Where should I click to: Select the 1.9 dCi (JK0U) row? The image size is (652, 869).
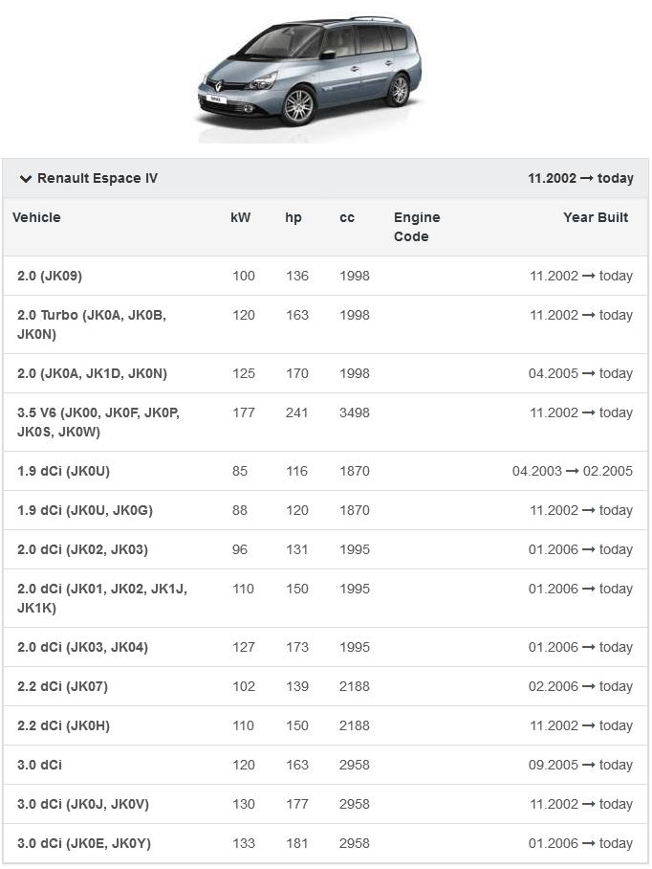click(x=63, y=471)
